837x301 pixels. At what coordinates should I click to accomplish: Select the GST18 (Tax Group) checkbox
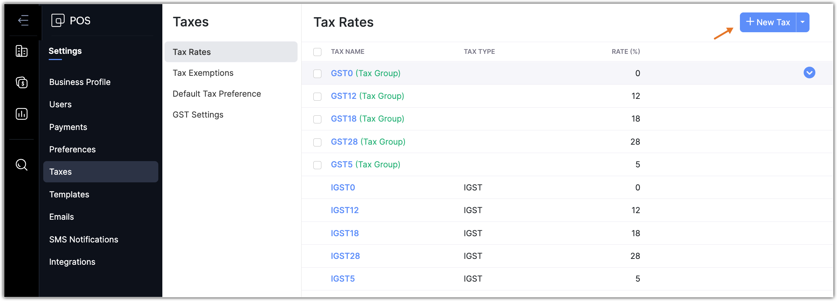coord(317,119)
